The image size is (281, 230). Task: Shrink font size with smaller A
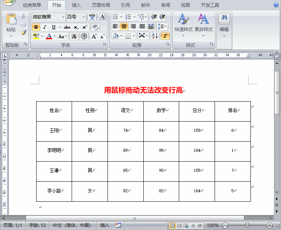pyautogui.click(x=102, y=36)
